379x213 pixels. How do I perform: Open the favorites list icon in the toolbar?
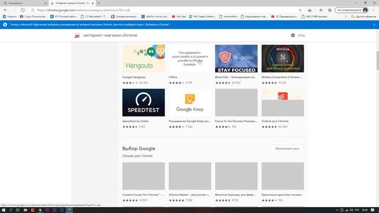click(321, 10)
